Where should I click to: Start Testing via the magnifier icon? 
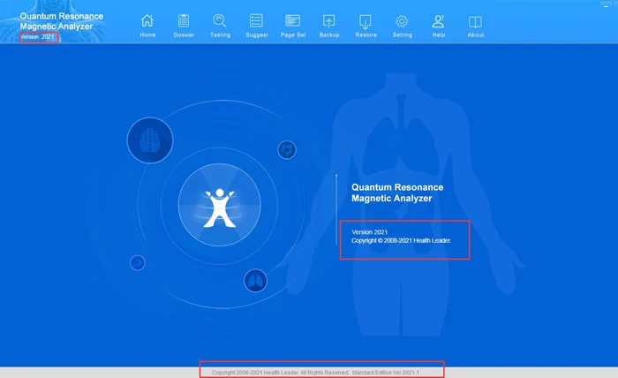click(220, 21)
